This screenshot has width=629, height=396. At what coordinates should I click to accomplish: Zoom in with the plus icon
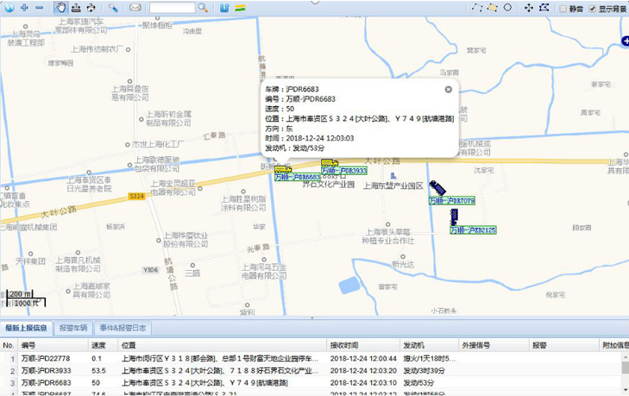pos(24,8)
